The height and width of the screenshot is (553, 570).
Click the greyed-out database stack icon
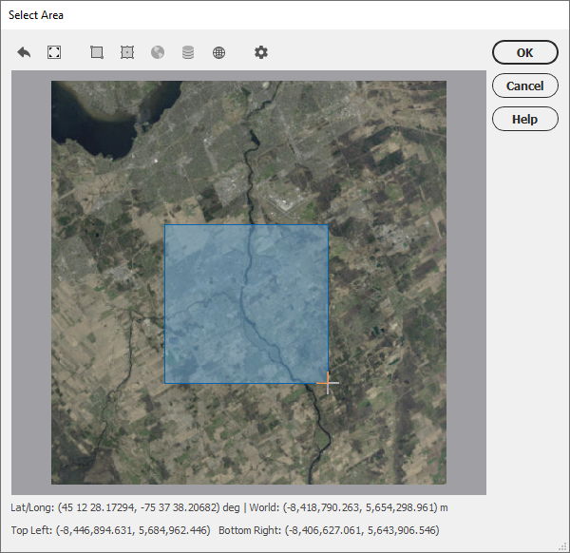188,52
